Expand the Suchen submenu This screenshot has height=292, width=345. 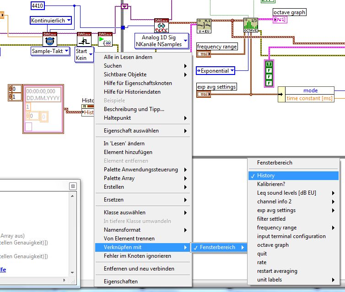(143, 66)
